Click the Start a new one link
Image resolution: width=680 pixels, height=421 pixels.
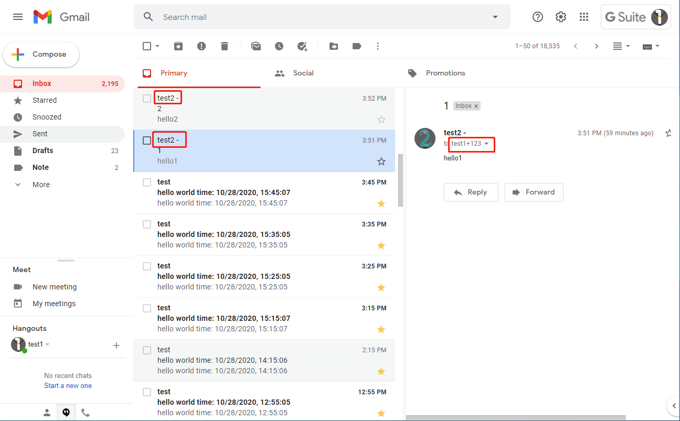68,386
